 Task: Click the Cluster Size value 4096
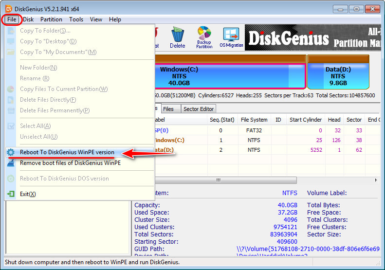(291, 220)
